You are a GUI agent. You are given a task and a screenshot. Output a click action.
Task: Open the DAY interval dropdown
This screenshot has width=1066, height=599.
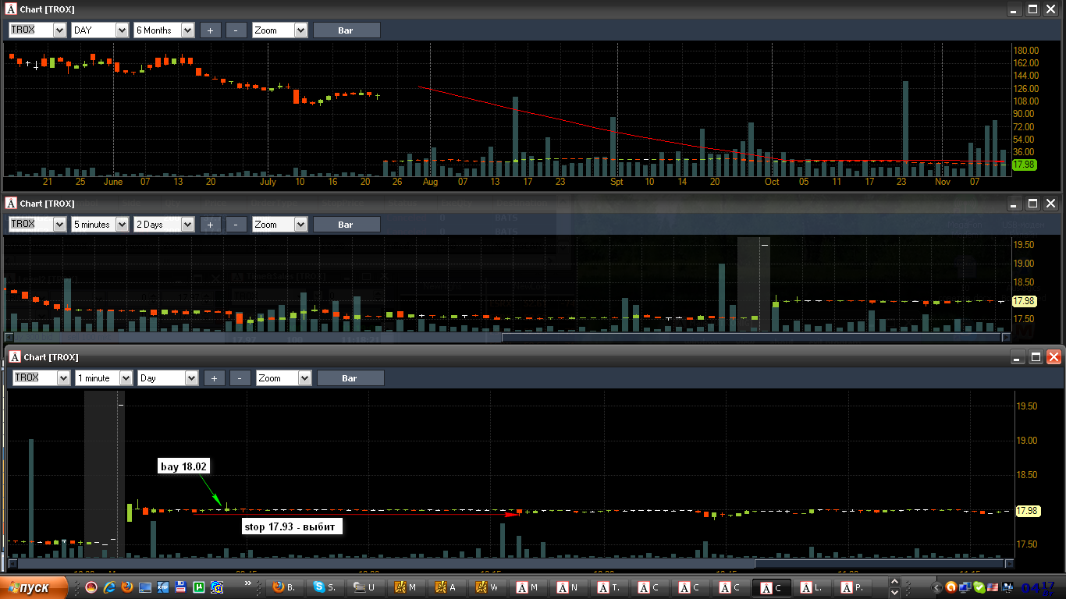pos(122,30)
